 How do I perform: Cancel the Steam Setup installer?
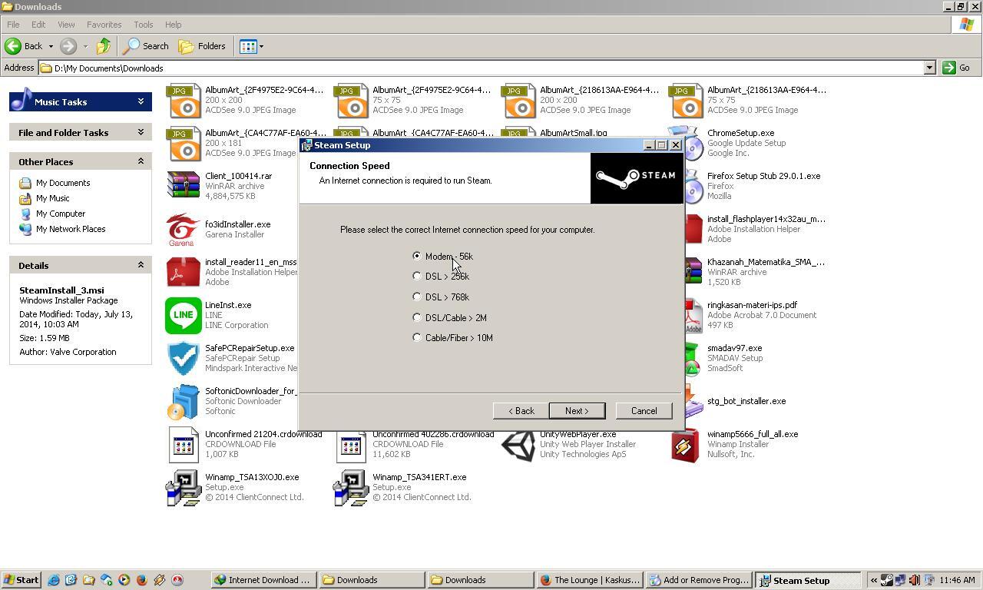pyautogui.click(x=644, y=411)
